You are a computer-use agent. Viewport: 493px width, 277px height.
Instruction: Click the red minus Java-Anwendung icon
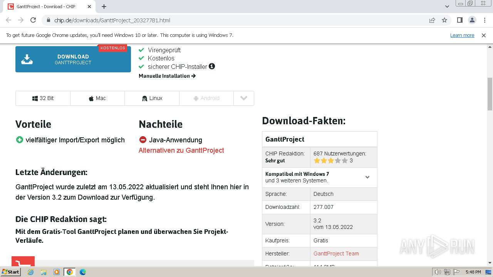pyautogui.click(x=143, y=140)
